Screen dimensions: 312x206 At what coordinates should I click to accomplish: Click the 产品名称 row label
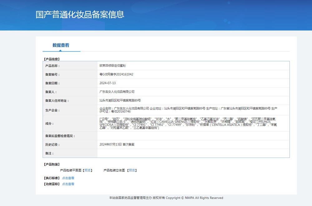pyautogui.click(x=52, y=66)
